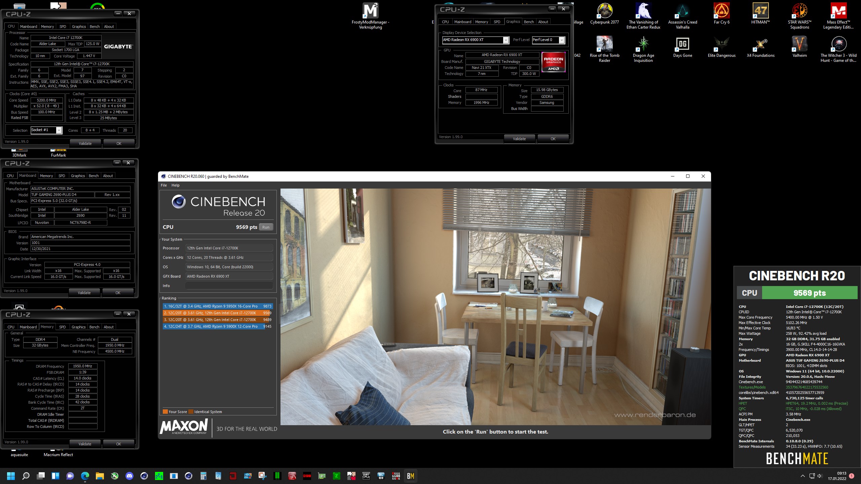The width and height of the screenshot is (861, 484).
Task: Switch to SPD tab in Graphics CPU-Z window
Action: point(497,22)
